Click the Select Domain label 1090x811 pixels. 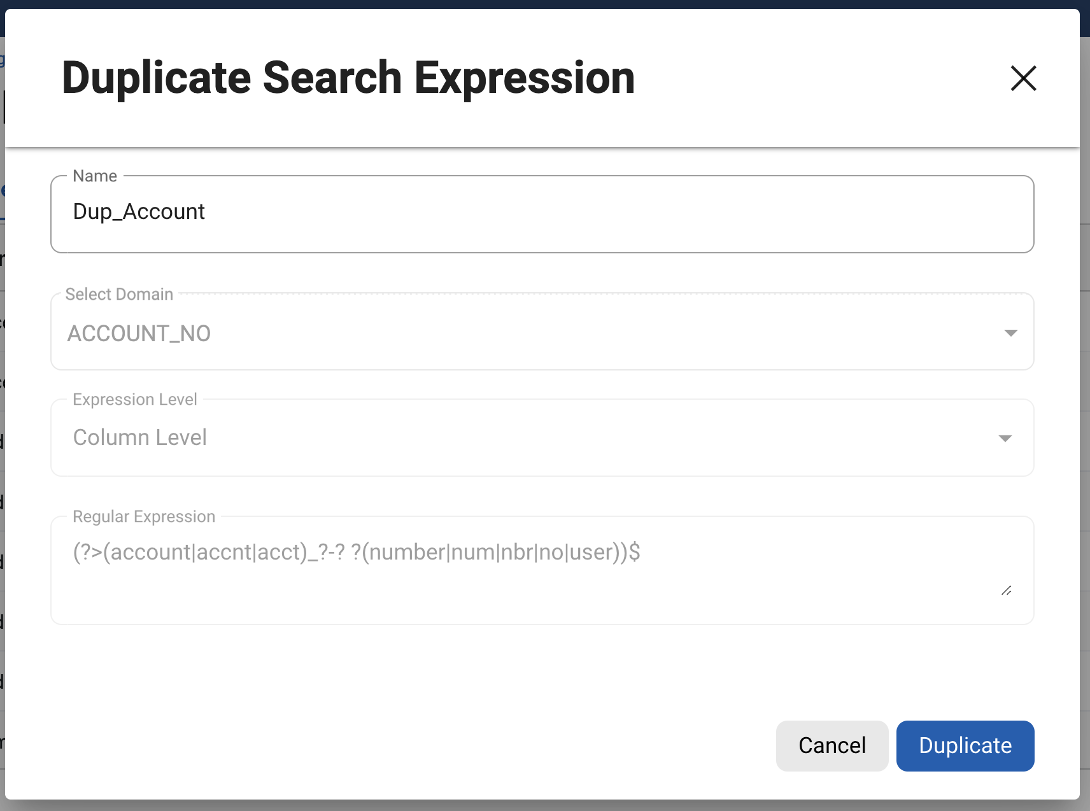point(119,294)
